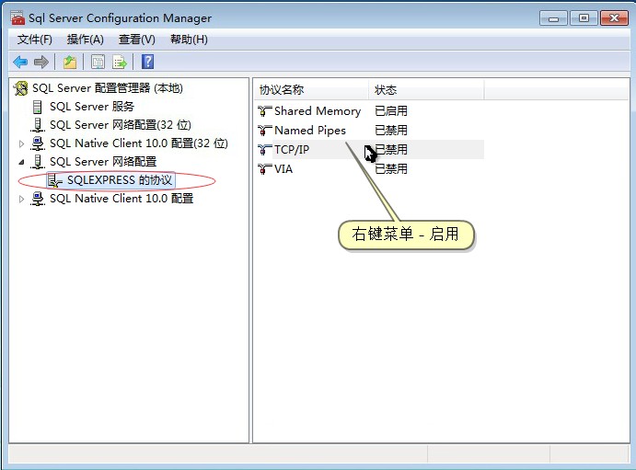Open the 操作(A) menu

[86, 40]
